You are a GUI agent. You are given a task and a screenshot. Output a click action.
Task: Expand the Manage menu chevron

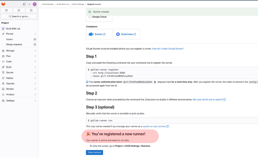point(35,51)
